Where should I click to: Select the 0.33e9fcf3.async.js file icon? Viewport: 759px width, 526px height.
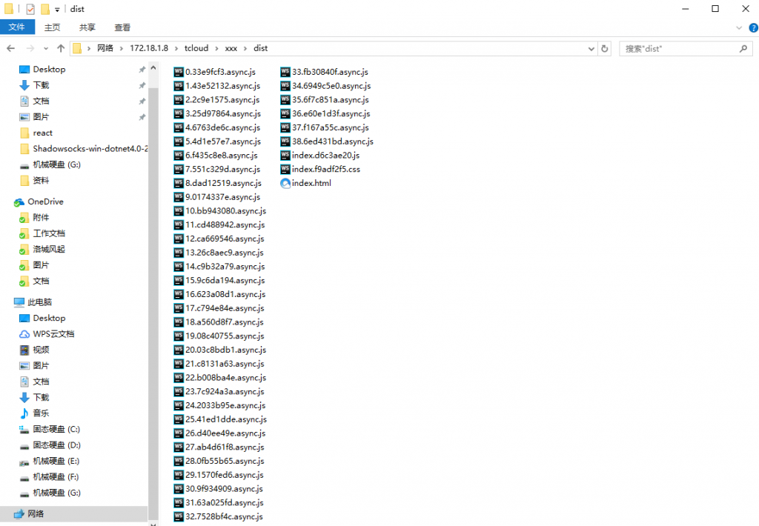(179, 72)
